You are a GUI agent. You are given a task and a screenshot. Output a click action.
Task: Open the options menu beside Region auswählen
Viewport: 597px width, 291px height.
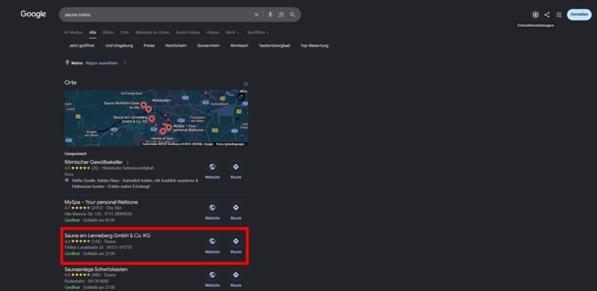point(125,63)
